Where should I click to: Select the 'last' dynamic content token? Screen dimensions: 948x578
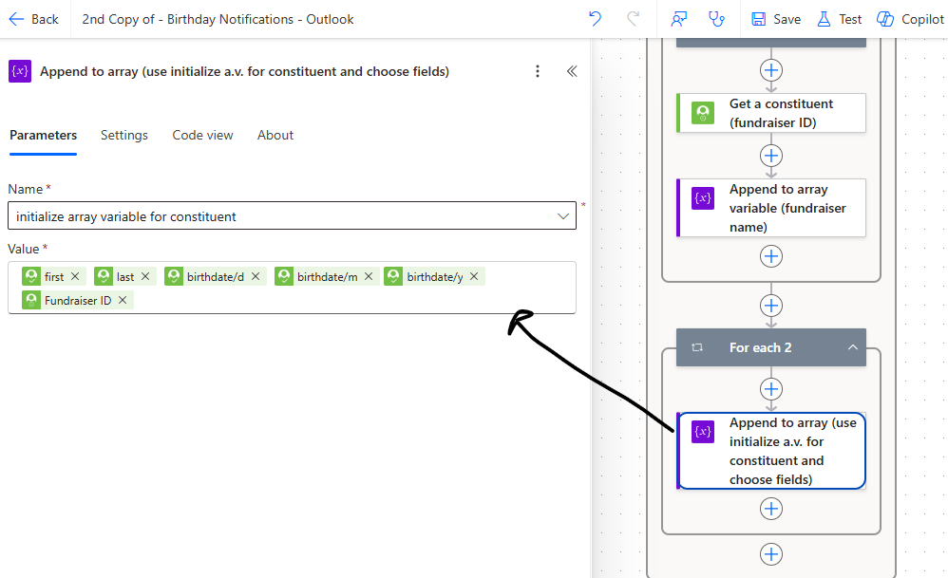click(125, 276)
